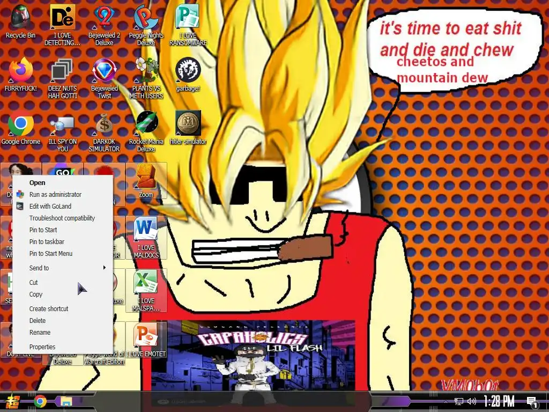
Task: Select the Rocket Mania Deluxe shortcut
Action: 146,132
